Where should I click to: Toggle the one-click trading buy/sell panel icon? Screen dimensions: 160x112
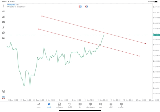(x=80, y=6)
